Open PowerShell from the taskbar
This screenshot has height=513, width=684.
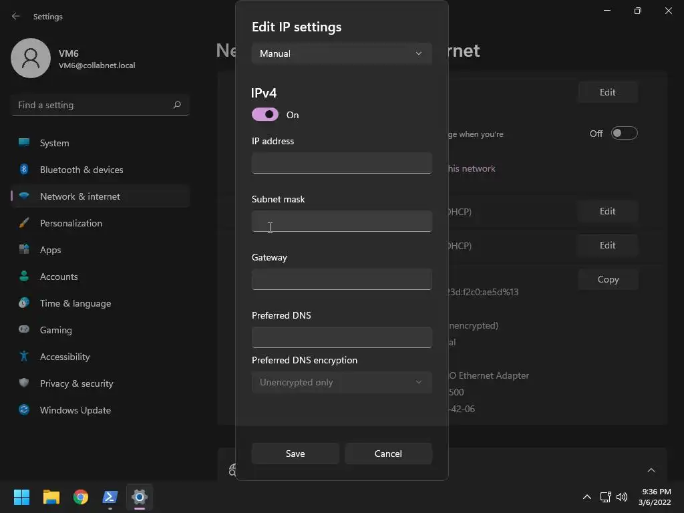tap(110, 497)
